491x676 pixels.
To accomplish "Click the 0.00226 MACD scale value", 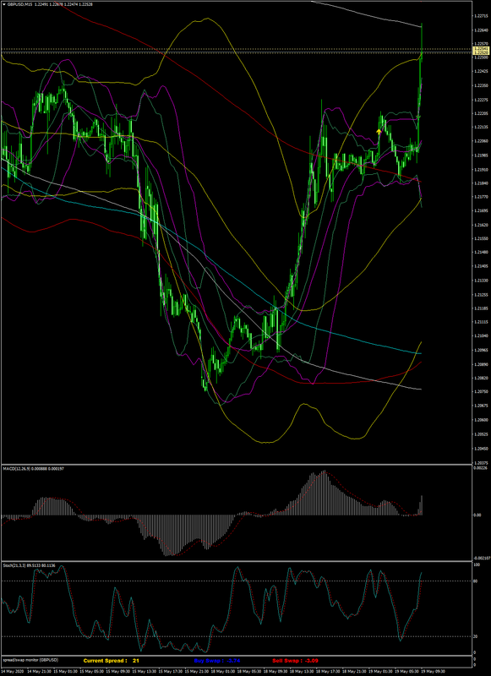I will click(x=479, y=467).
